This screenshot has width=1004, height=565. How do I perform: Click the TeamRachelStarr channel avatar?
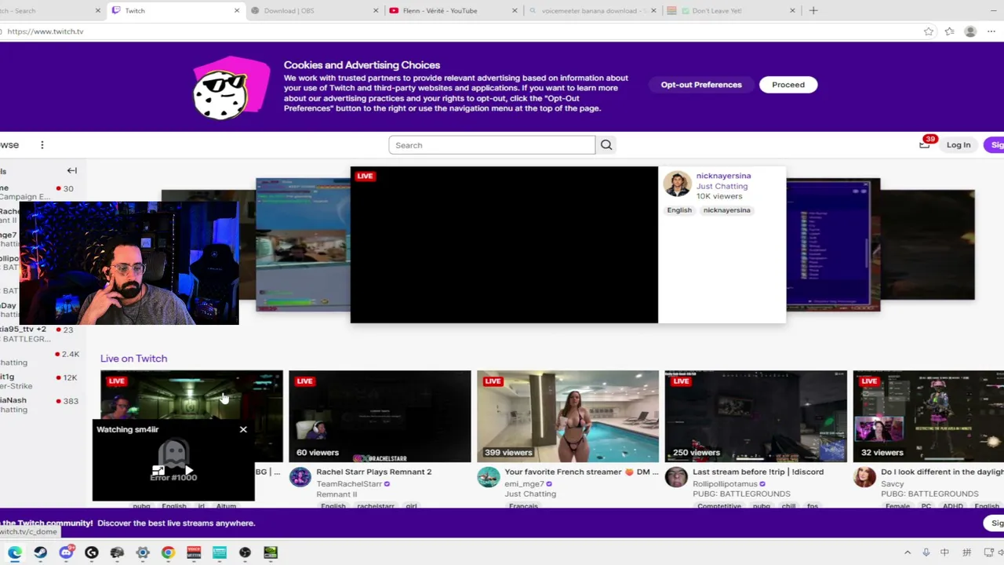300,477
